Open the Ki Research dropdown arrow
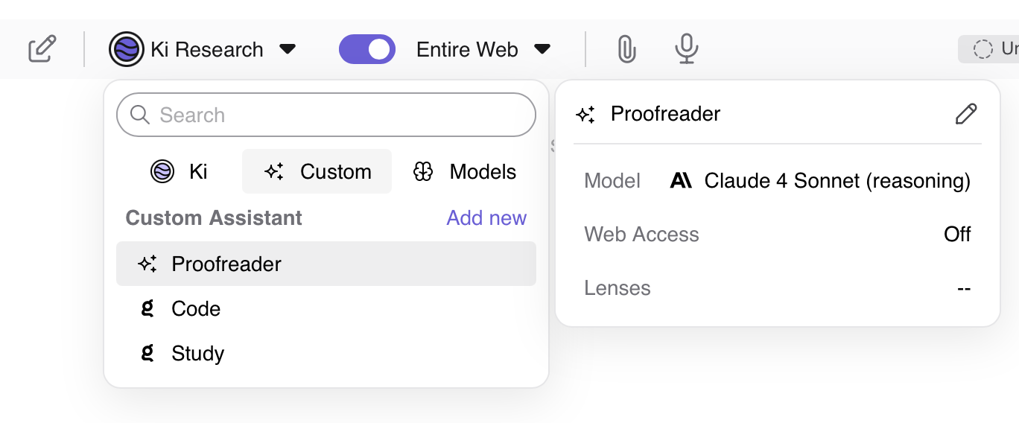The width and height of the screenshot is (1019, 423). click(x=288, y=50)
